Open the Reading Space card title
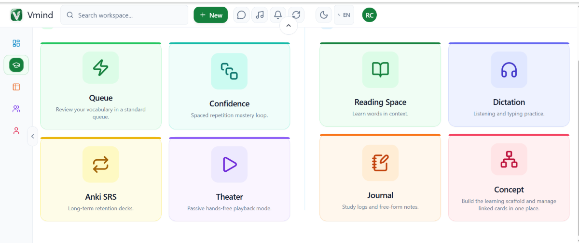This screenshot has width=579, height=243. (380, 102)
